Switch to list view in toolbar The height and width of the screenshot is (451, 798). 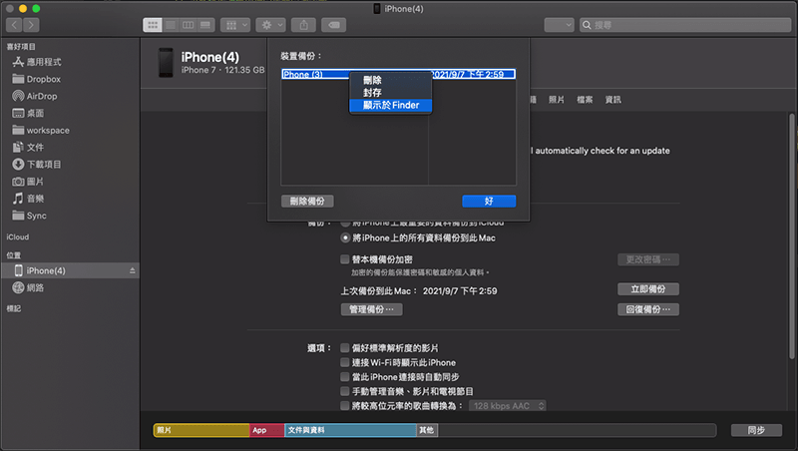(x=171, y=25)
